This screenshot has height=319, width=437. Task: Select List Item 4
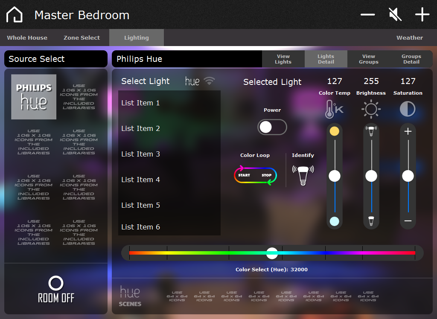point(169,180)
